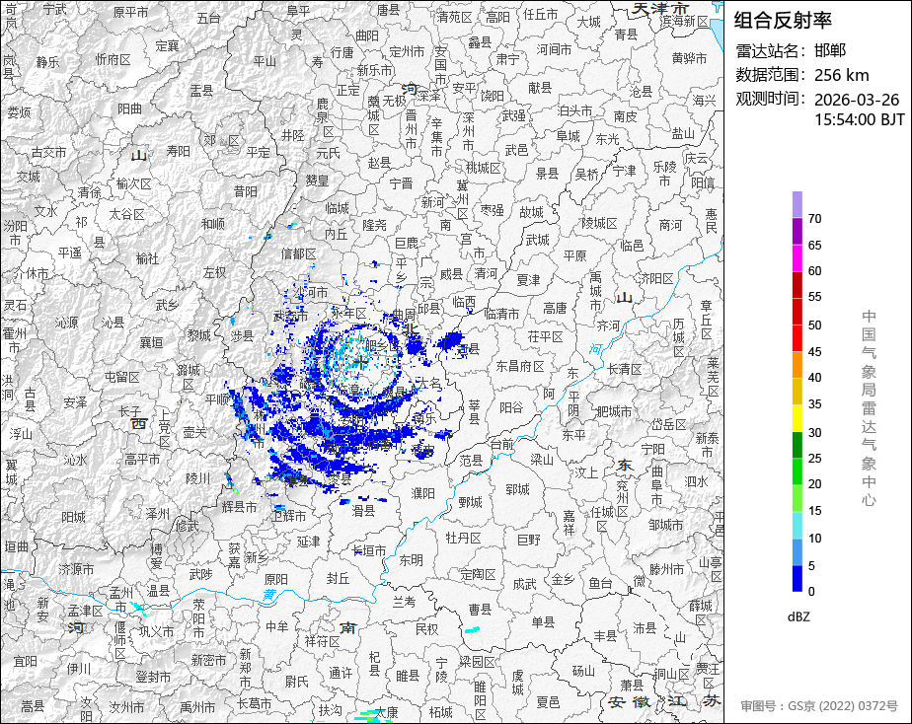912x724 pixels.
Task: Click the 宁晋 map label
Action: (401, 183)
